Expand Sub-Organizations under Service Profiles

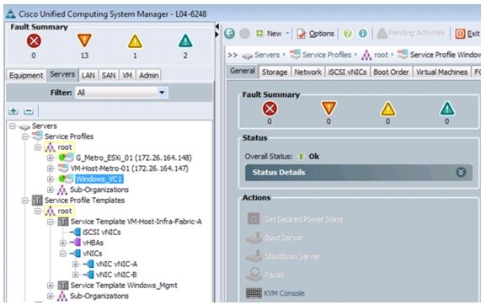click(50, 190)
